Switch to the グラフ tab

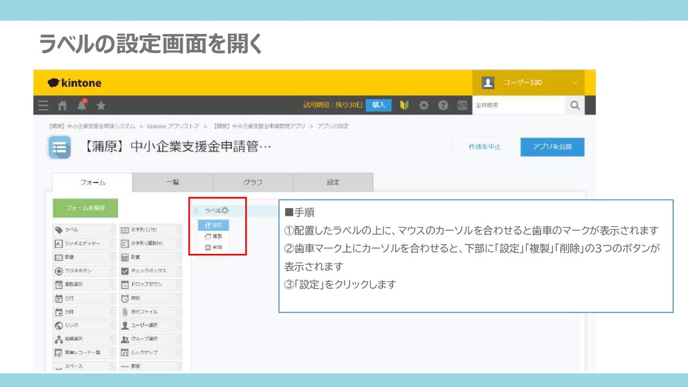click(253, 182)
